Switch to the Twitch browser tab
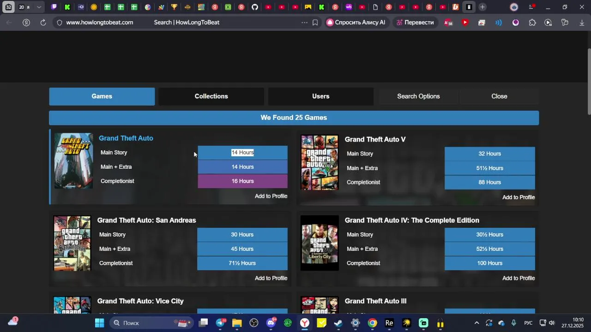 tap(54, 7)
